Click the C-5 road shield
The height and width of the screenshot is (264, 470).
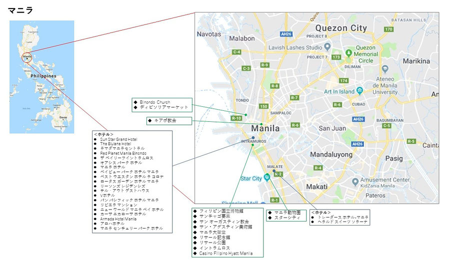(386, 126)
